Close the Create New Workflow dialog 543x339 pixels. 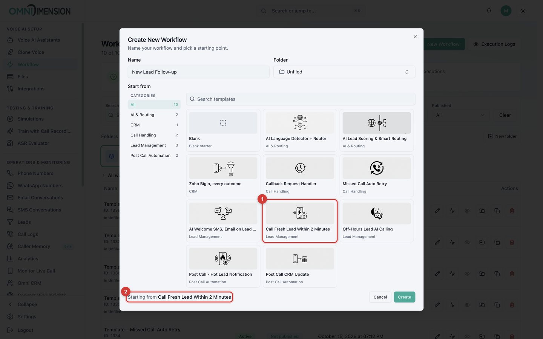[x=415, y=37]
